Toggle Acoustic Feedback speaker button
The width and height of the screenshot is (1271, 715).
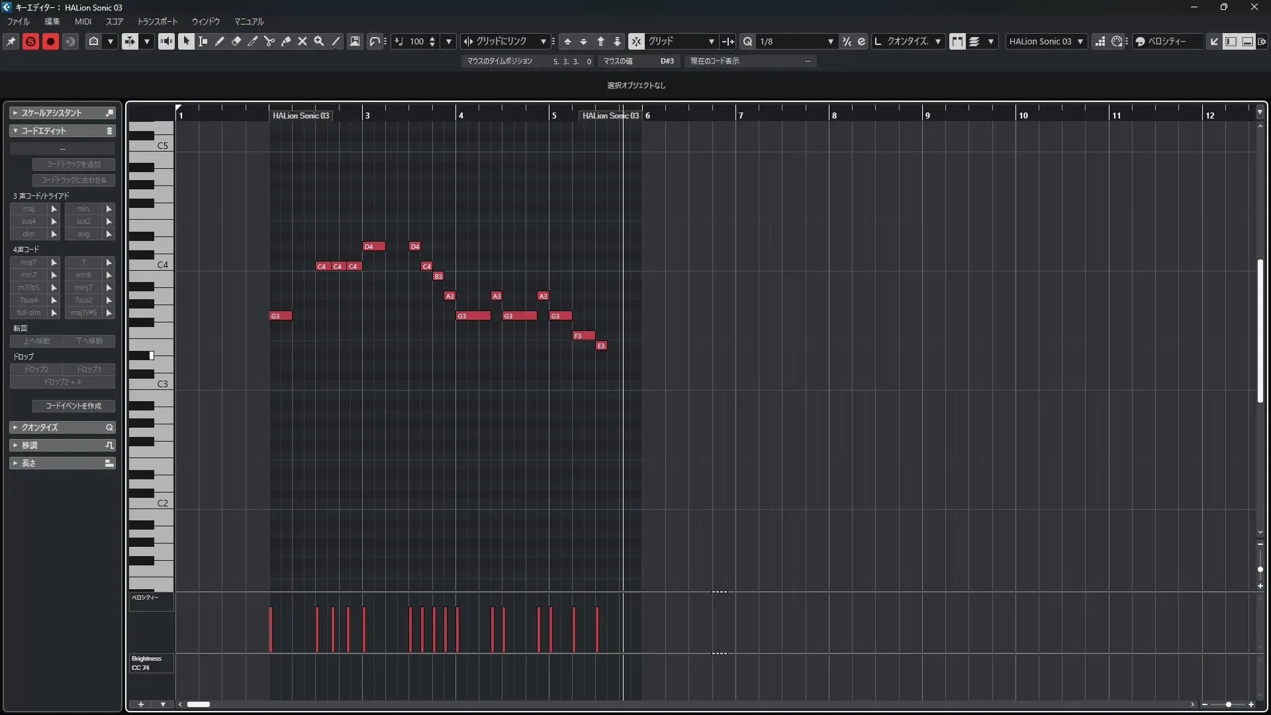point(166,41)
